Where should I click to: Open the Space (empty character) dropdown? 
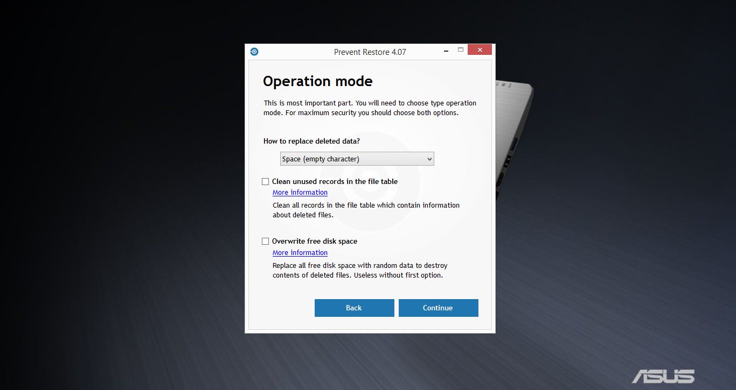coord(357,159)
